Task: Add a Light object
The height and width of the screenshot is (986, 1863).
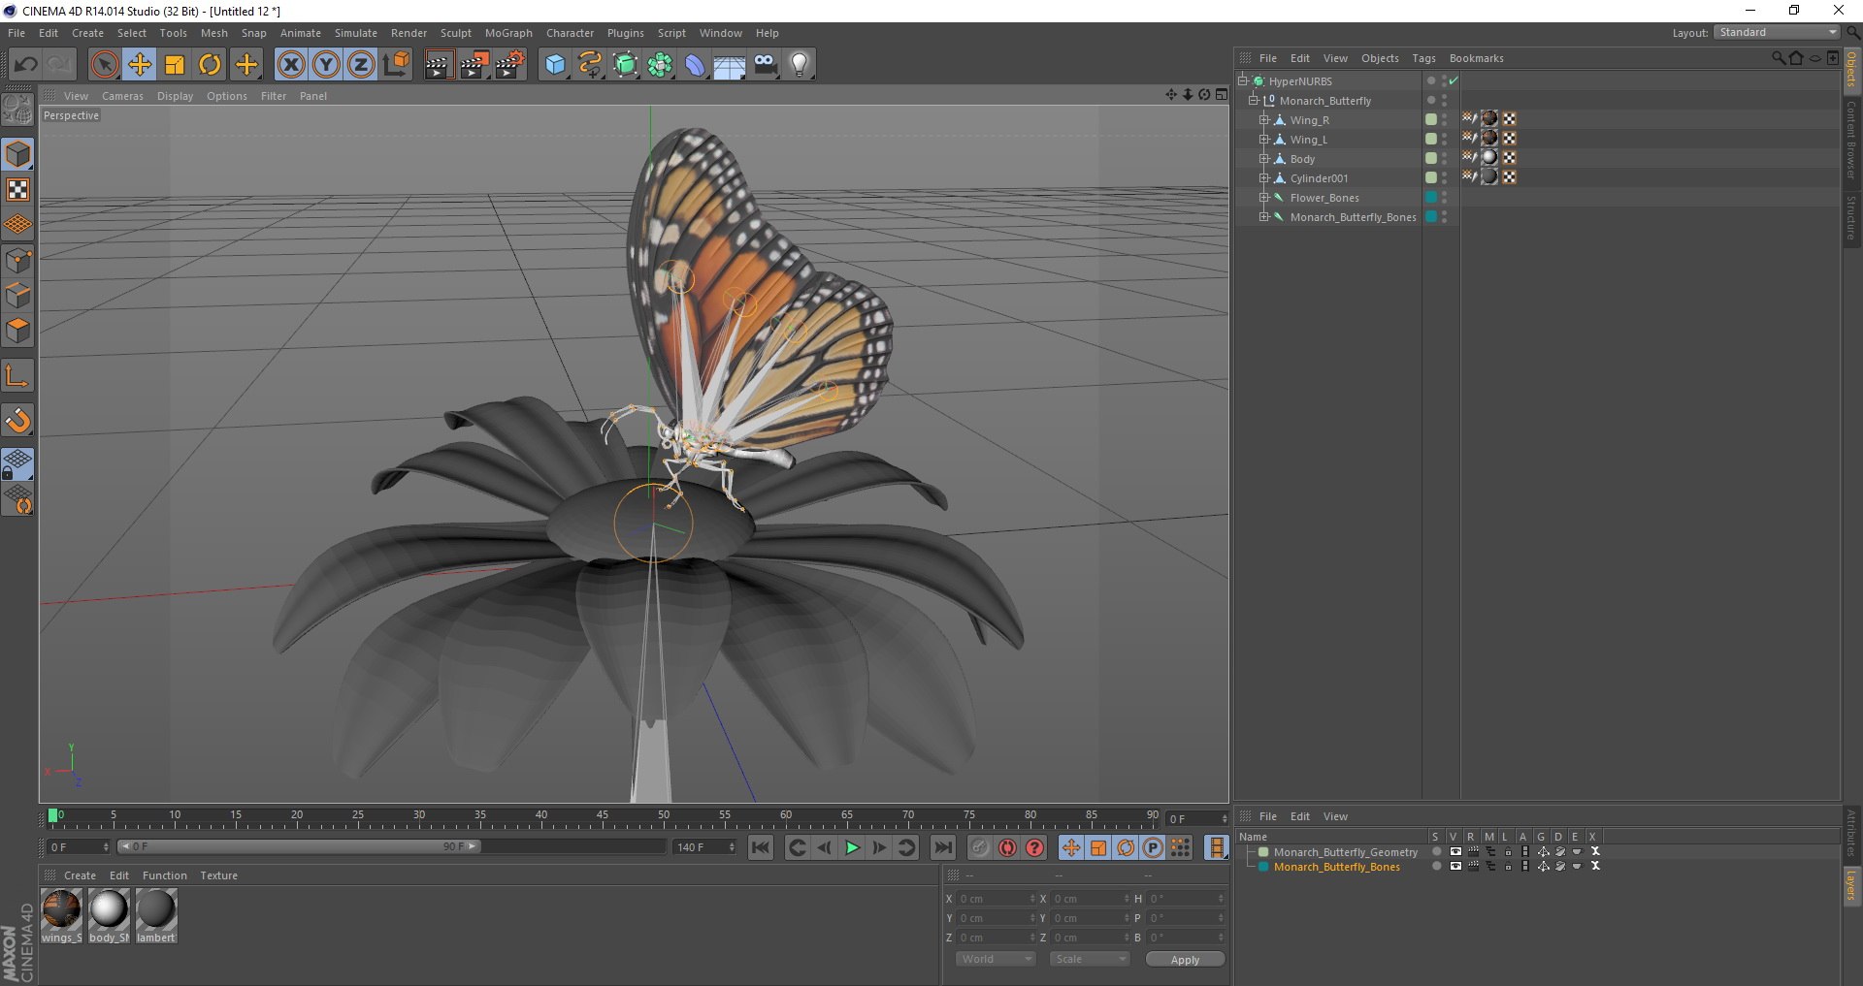Action: (x=799, y=65)
